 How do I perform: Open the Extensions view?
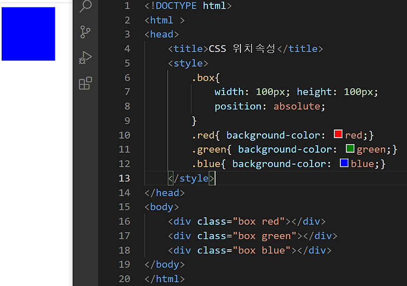(x=85, y=83)
